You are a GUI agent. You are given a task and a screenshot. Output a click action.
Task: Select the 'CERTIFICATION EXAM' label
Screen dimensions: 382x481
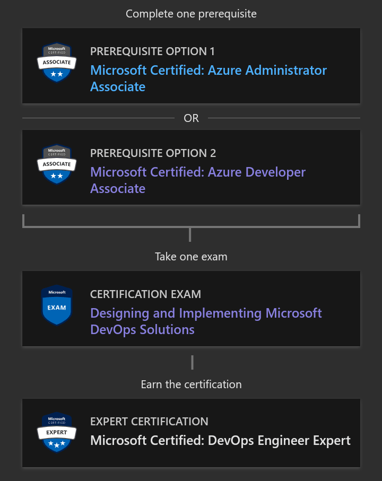coord(145,294)
